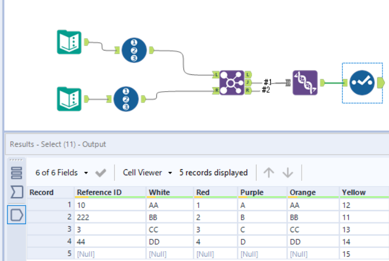Toggle the data output view in Results sidebar
389x261 pixels.
[16, 215]
